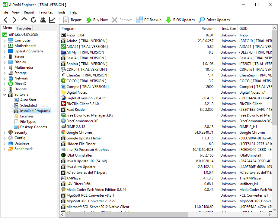This screenshot has height=218, width=278.
Task: Open PC Backup from toolbar
Action: click(x=149, y=20)
